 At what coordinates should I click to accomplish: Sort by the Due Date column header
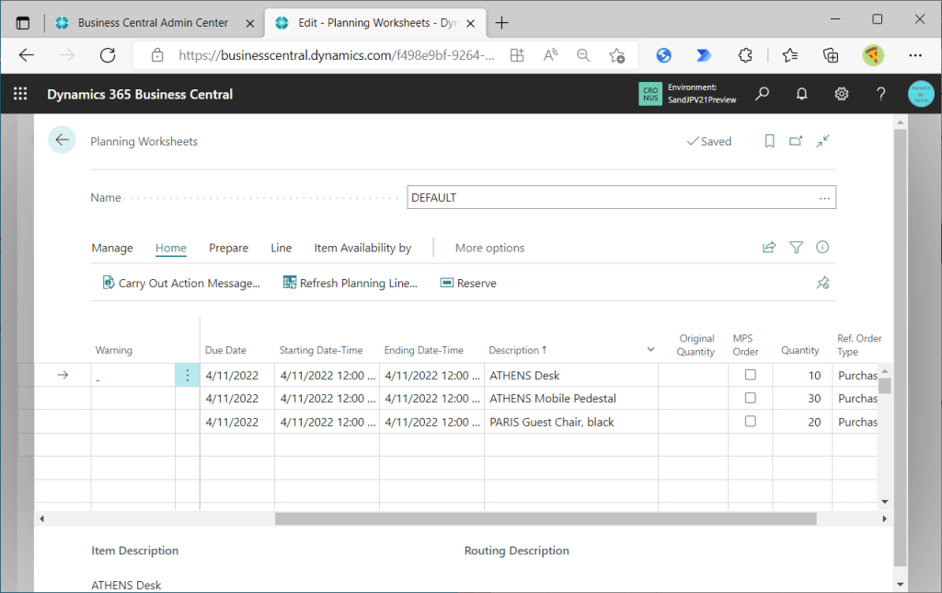[226, 350]
